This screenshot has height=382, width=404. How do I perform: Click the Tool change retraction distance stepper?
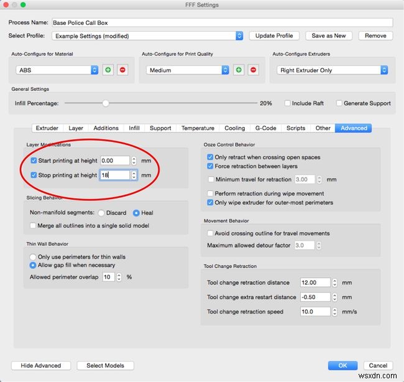pos(334,282)
